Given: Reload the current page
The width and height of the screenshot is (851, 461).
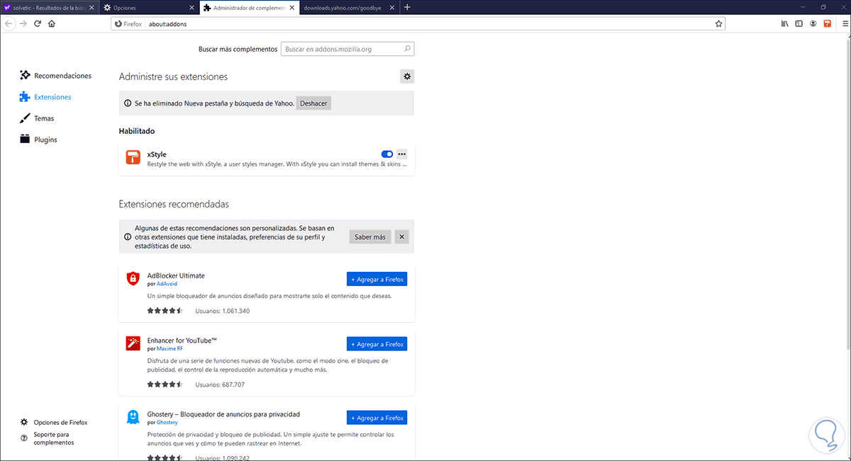Looking at the screenshot, I should coord(38,23).
